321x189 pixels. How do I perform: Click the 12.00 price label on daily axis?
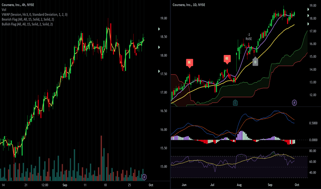pos(313,95)
